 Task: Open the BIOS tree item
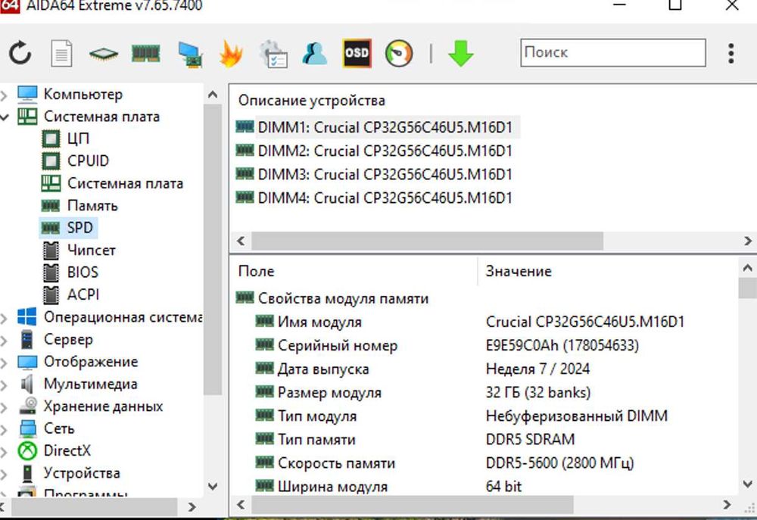(83, 272)
